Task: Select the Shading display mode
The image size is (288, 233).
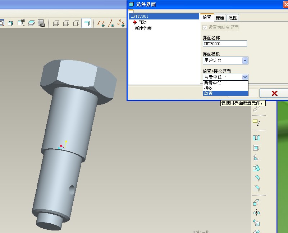Action: coord(86,23)
